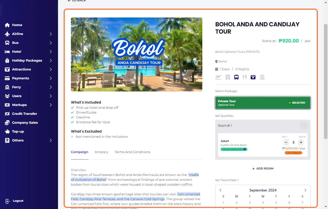Screen dimensions: 328x209
Task: Click the ADD ROOM button
Action: click(x=263, y=169)
